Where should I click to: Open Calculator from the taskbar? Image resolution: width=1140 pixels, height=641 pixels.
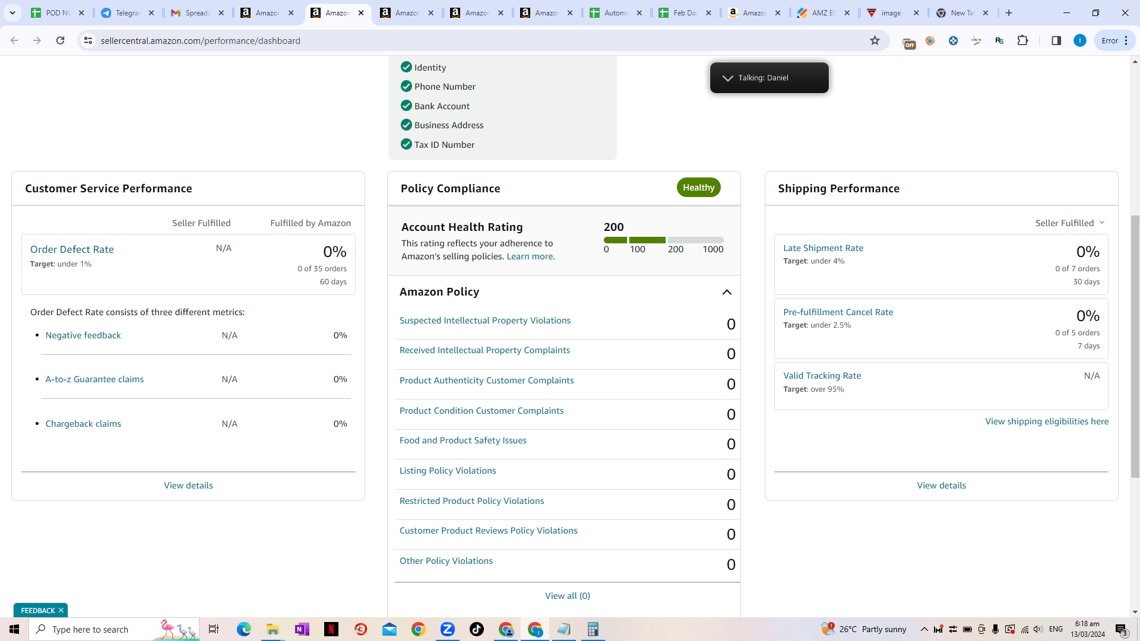click(x=593, y=629)
